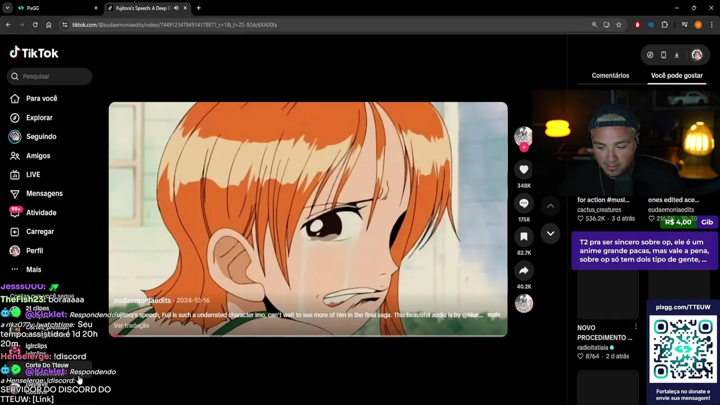The image size is (720, 405).
Task: Click the address bar URL
Action: pyautogui.click(x=174, y=25)
